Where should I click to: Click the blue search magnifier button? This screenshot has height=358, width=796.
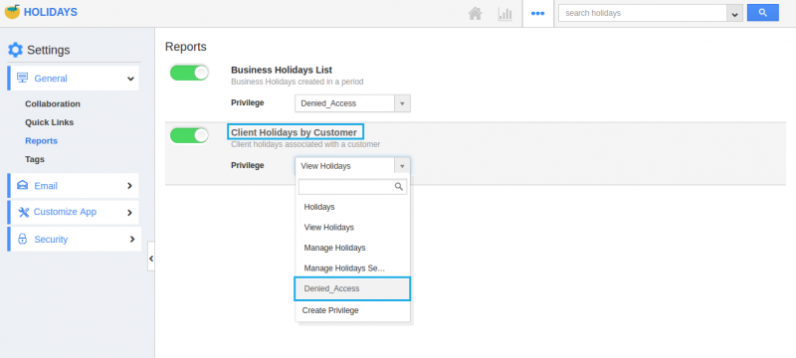(x=762, y=13)
